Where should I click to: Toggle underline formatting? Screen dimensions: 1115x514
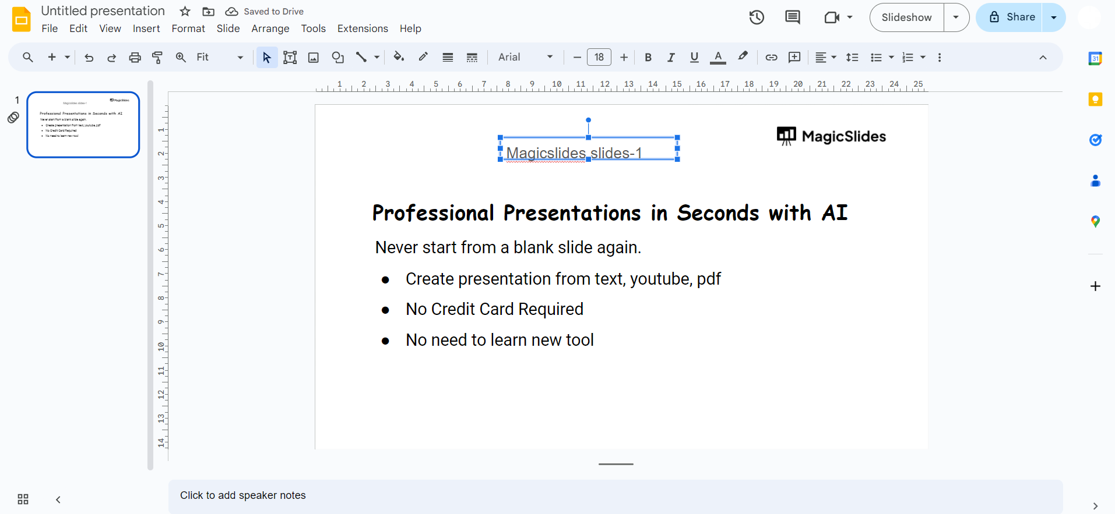tap(694, 57)
